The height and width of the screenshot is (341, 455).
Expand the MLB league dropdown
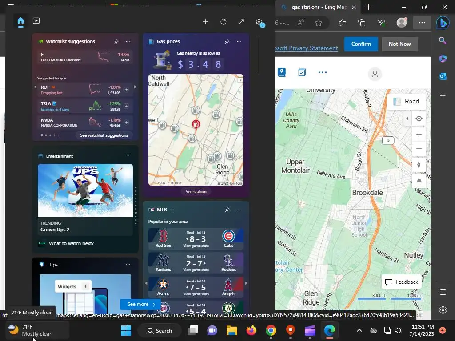click(x=172, y=210)
